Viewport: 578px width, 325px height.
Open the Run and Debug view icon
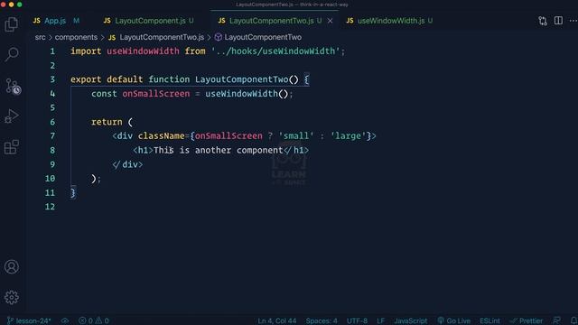(12, 116)
